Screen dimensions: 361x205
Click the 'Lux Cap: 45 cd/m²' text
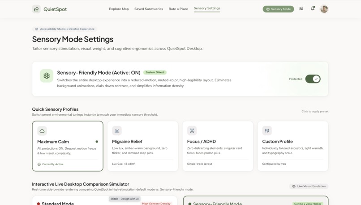pyautogui.click(x=124, y=164)
